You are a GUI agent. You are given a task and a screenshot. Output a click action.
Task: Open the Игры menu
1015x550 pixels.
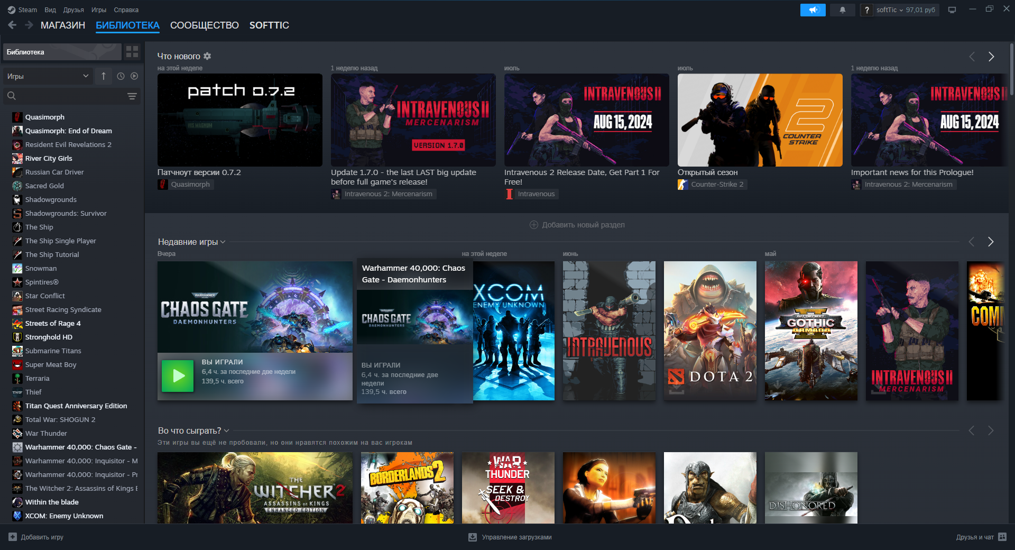pyautogui.click(x=99, y=10)
